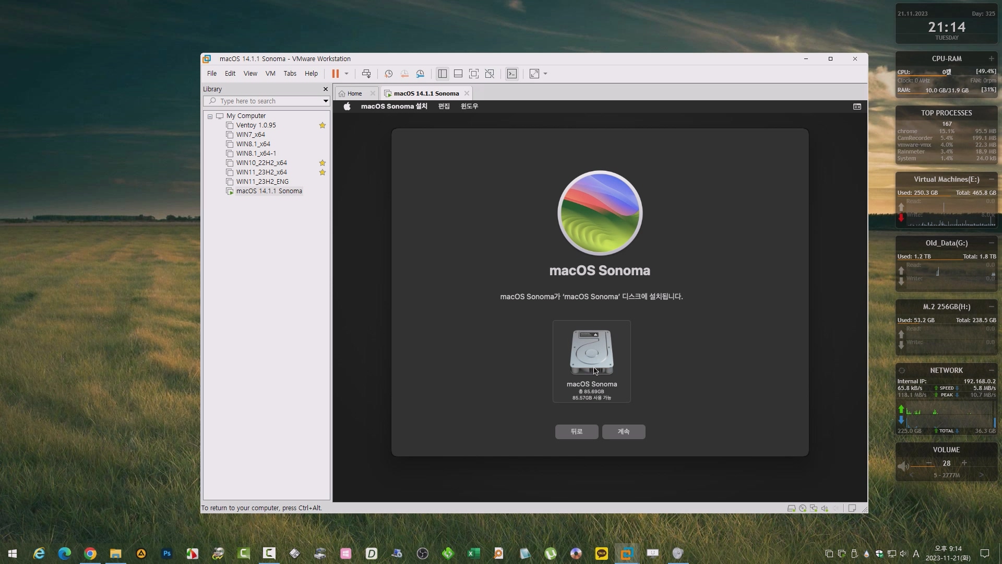The width and height of the screenshot is (1002, 564).
Task: Open Excel from the taskbar
Action: point(473,554)
